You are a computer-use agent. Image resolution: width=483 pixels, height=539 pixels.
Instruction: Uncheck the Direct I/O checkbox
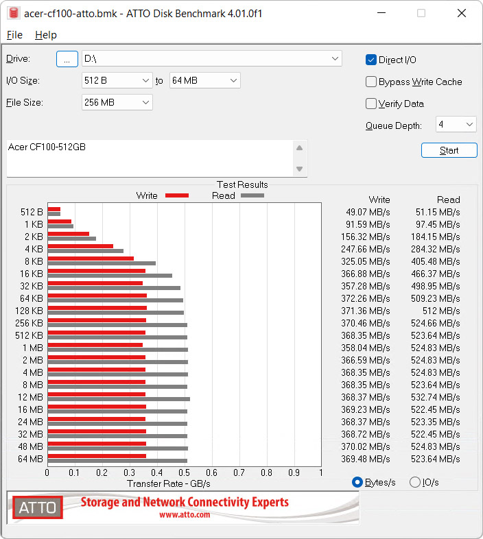click(371, 60)
